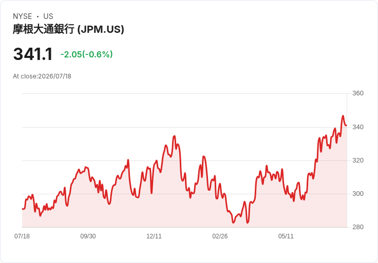Viewport: 378px width, 263px height.
Task: Click the 360 y-axis price label
Action: click(x=358, y=93)
